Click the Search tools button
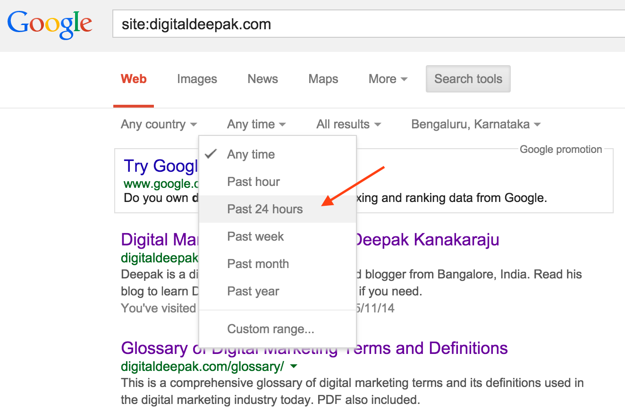Viewport: 625px width, 420px height. point(468,79)
